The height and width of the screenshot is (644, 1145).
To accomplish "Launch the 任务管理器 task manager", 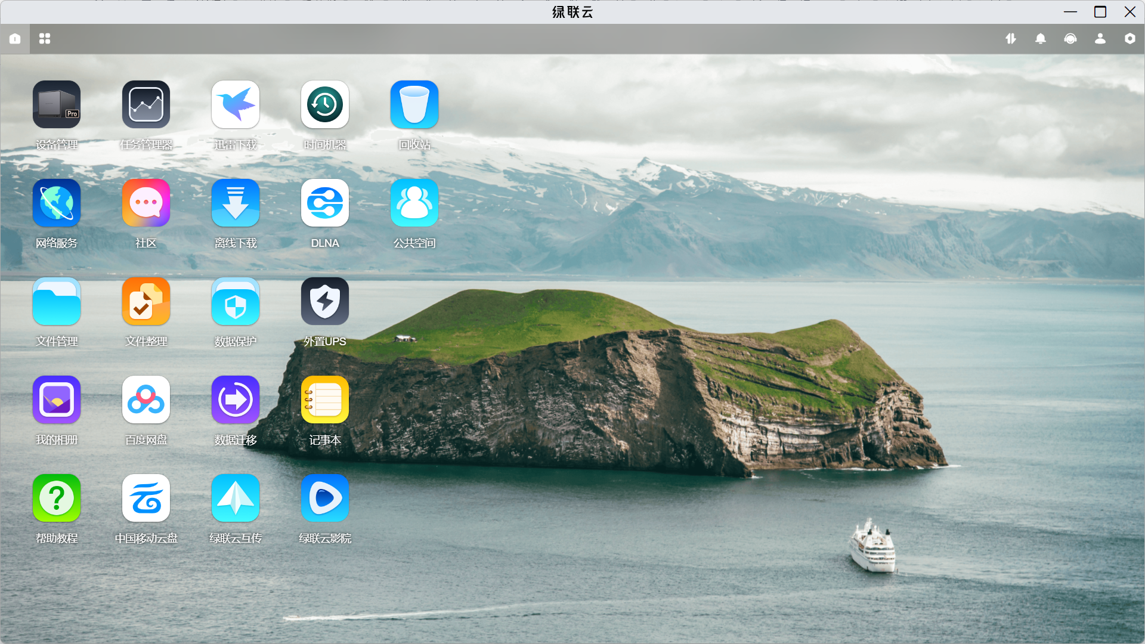I will coord(146,105).
